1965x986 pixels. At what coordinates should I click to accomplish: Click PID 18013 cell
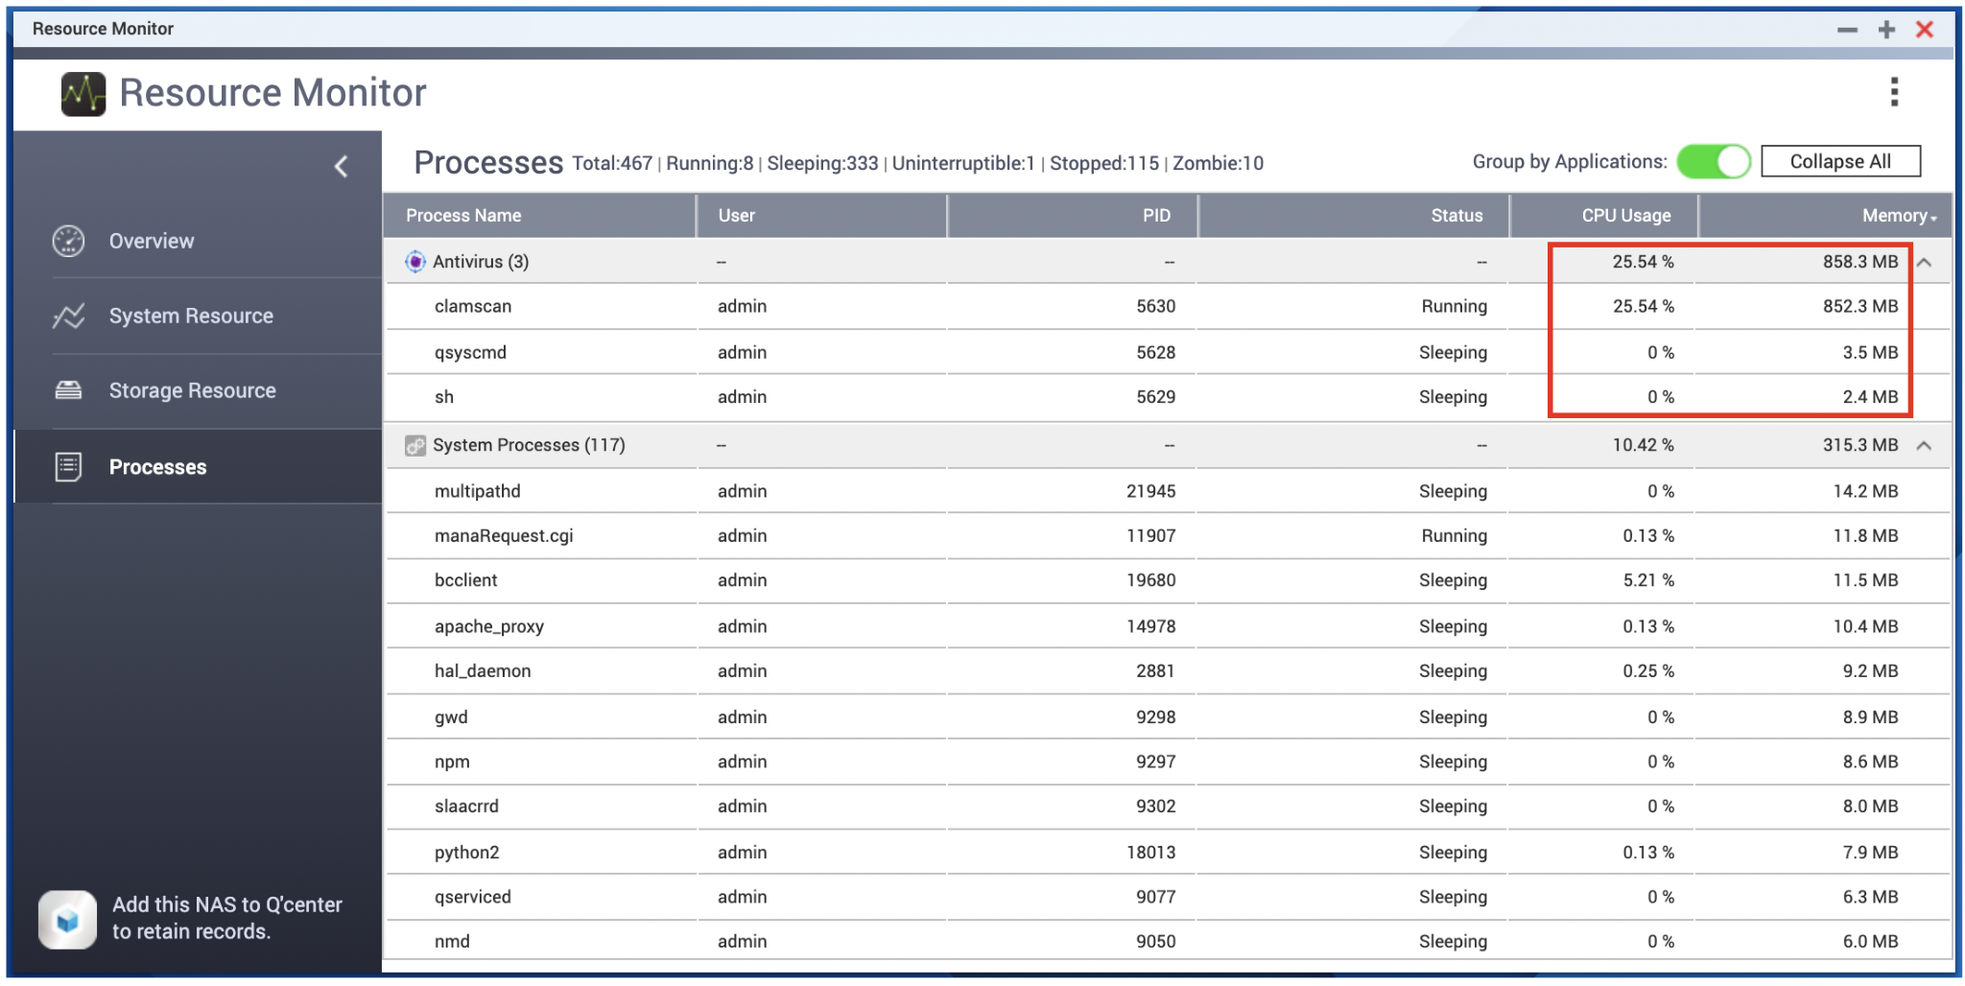pos(1150,852)
